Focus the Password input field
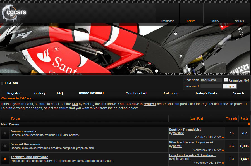Viewport: 251px width, 166px height. (x=211, y=86)
